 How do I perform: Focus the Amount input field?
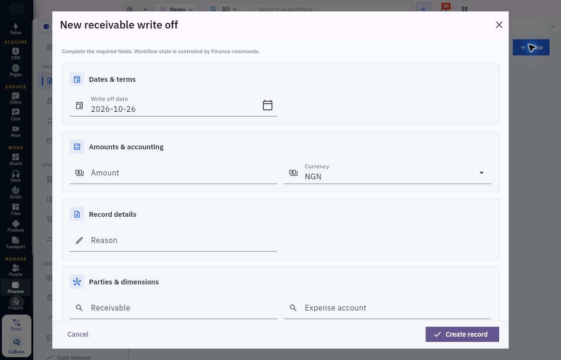174,173
